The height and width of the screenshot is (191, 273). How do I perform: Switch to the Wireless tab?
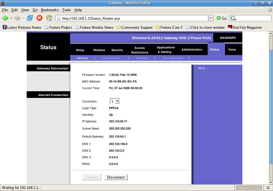click(x=99, y=50)
